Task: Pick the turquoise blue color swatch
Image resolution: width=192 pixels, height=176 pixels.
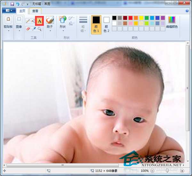Action: [x=152, y=18]
